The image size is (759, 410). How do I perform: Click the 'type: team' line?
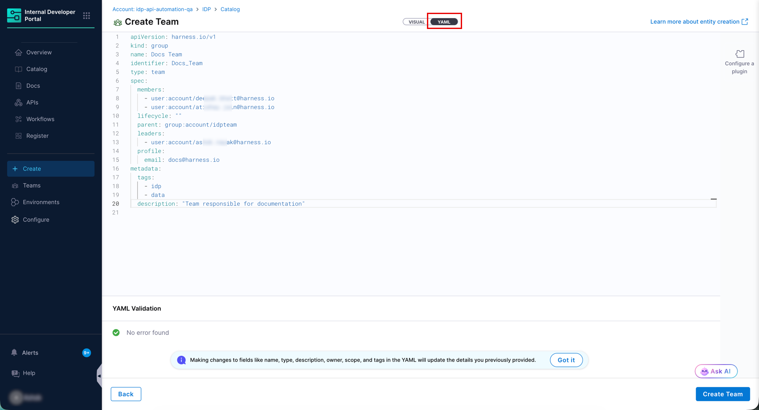pos(148,72)
